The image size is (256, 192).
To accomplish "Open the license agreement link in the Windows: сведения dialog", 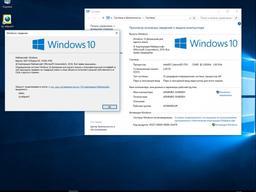I will [80, 87].
